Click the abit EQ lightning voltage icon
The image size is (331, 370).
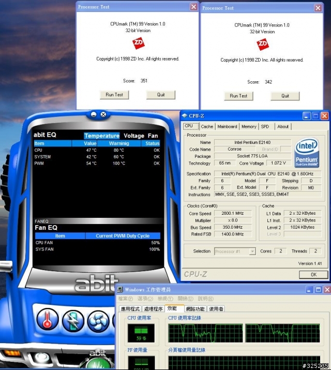point(73,321)
